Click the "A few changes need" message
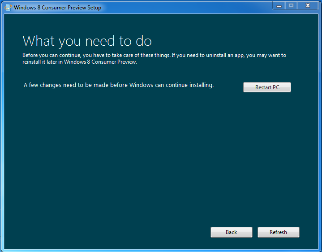This screenshot has width=322, height=252. pyautogui.click(x=118, y=85)
